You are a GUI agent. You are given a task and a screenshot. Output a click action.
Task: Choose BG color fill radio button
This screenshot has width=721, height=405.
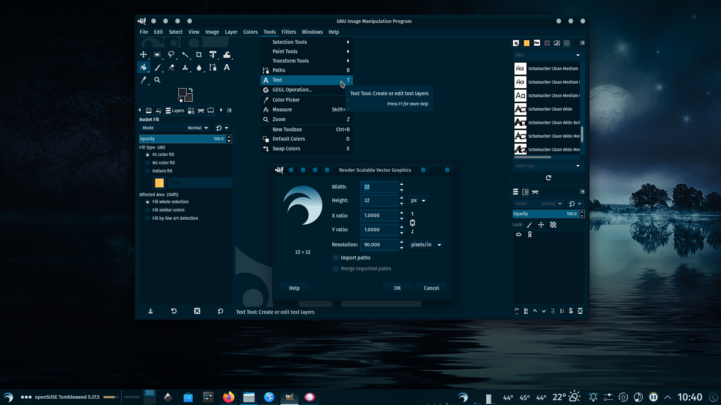[x=148, y=163]
